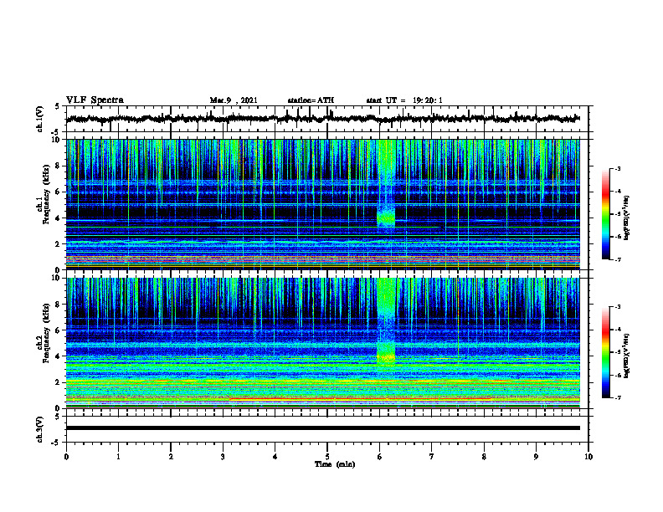The image size is (663, 512).
Task: Click tick label "5" on the Time axis
Action: (x=327, y=457)
